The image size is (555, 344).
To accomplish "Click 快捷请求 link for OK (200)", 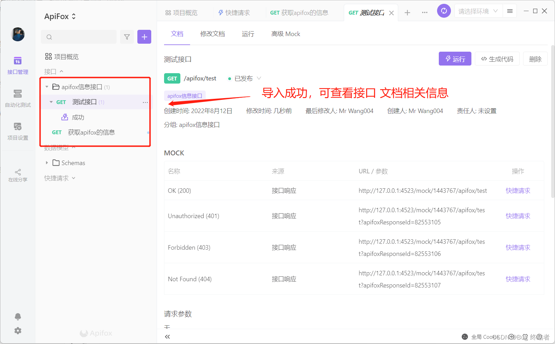I will (x=518, y=190).
